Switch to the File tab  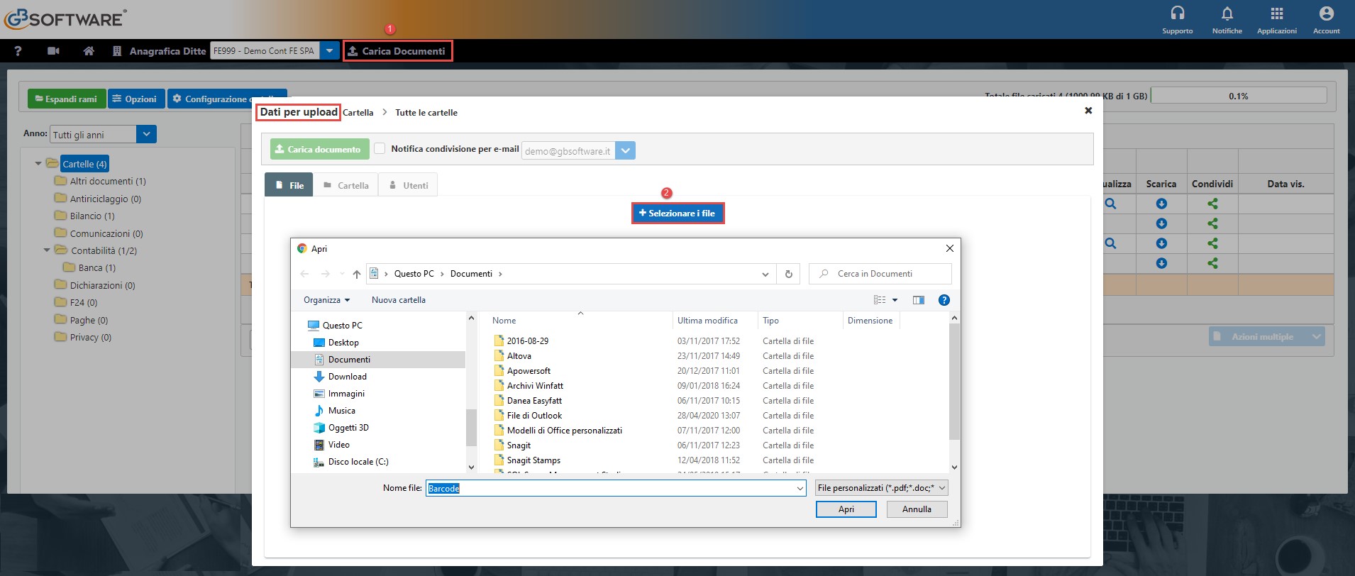pyautogui.click(x=289, y=185)
